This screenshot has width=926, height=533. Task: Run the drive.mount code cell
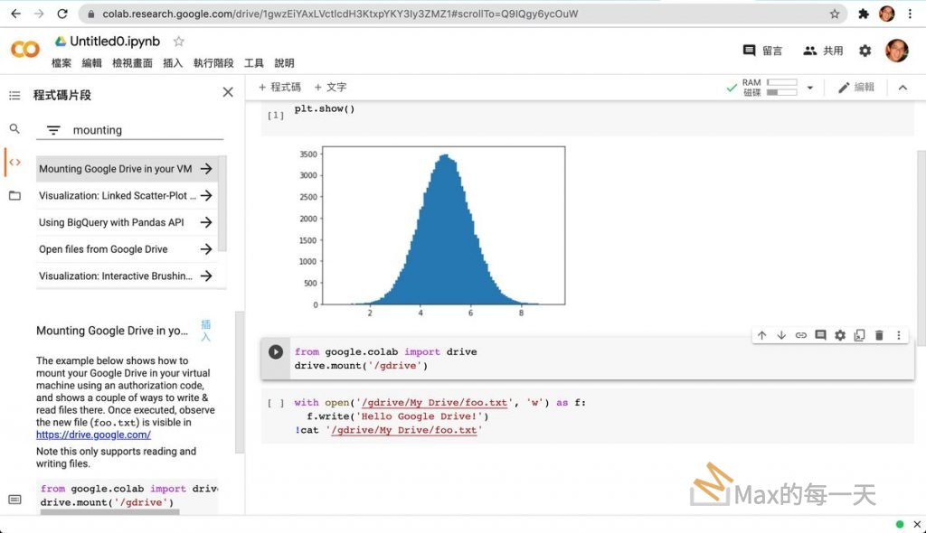(x=276, y=352)
